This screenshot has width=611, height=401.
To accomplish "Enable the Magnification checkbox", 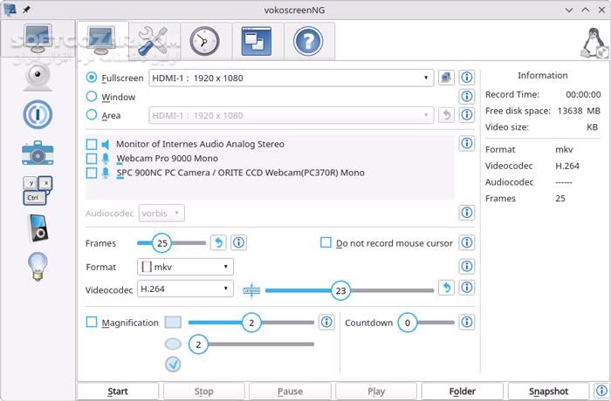I will (91, 322).
